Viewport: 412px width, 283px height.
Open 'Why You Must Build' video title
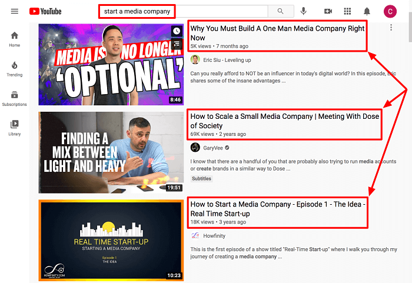(277, 33)
